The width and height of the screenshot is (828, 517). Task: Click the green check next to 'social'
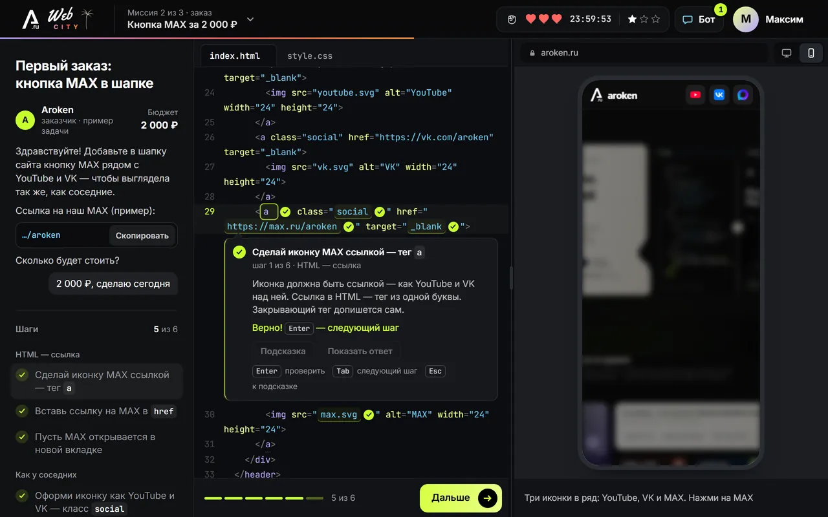pos(380,211)
